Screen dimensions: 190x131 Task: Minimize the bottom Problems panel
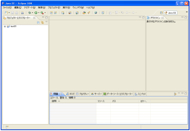point(183,93)
